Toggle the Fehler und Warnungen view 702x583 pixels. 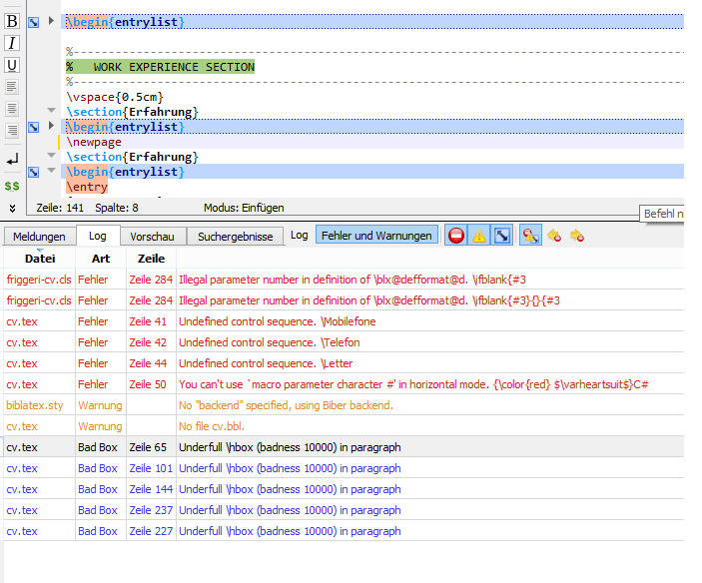pyautogui.click(x=376, y=236)
